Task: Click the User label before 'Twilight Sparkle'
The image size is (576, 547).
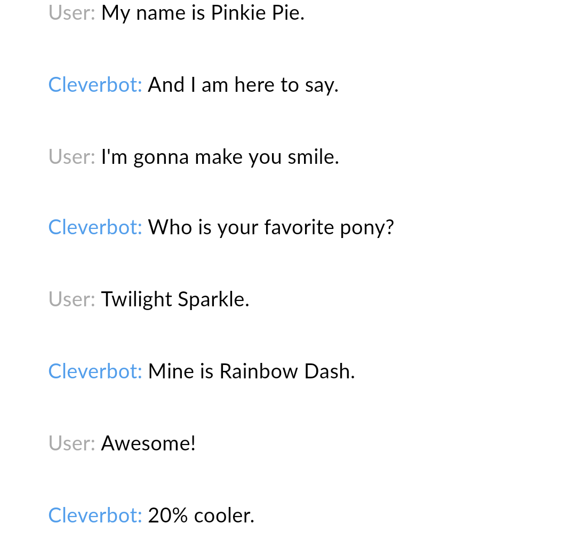Action: click(71, 299)
